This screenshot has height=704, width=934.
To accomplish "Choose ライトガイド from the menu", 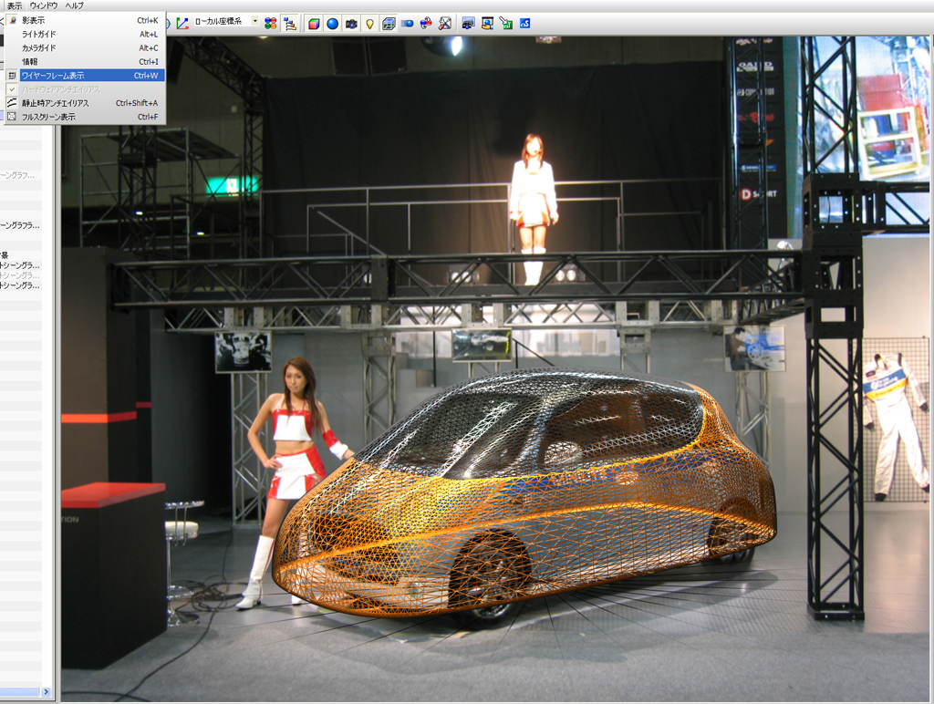I will pyautogui.click(x=38, y=34).
